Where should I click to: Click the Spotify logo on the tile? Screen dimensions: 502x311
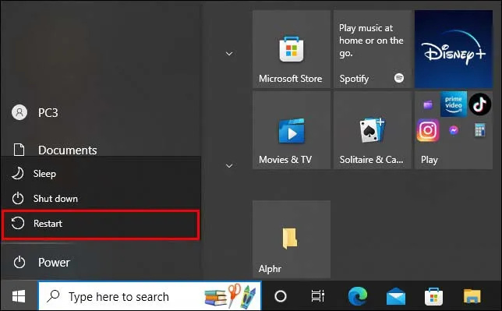tap(399, 78)
